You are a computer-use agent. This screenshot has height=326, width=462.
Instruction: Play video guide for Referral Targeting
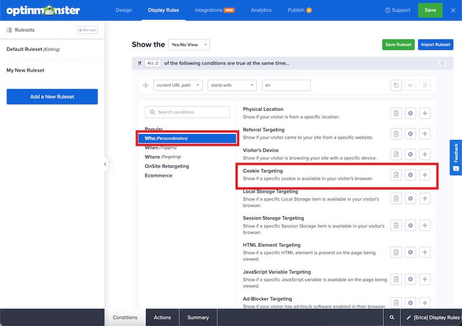[411, 134]
